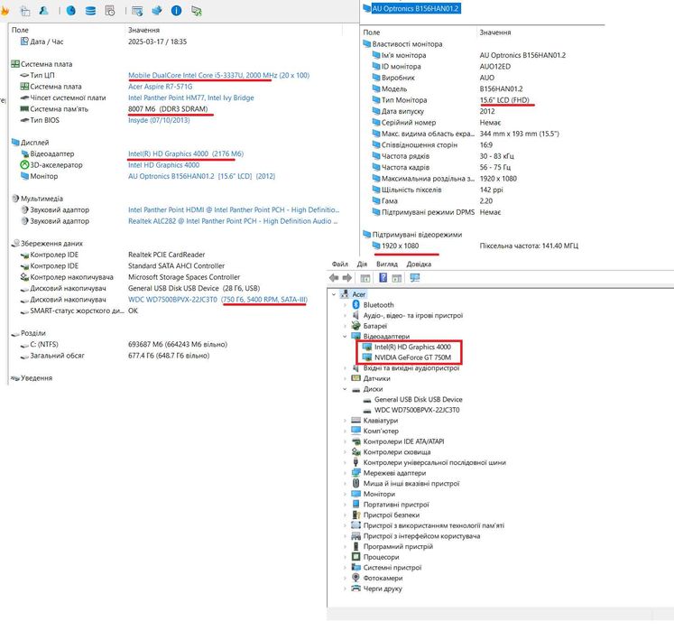Click the green Xbox-style 3D-акселератор icon
The image size is (674, 631).
(x=24, y=164)
